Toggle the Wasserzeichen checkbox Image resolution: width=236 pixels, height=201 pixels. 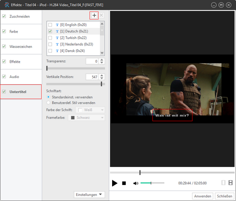click(x=4, y=46)
